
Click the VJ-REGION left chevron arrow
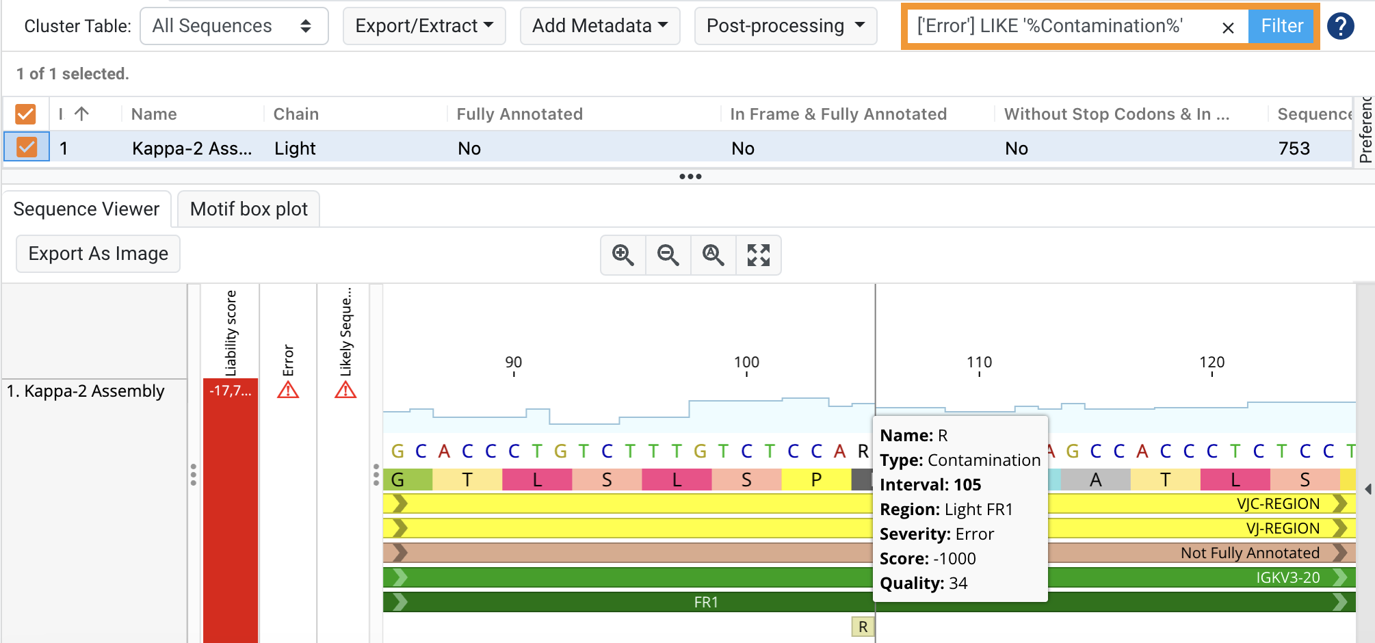[x=400, y=529]
